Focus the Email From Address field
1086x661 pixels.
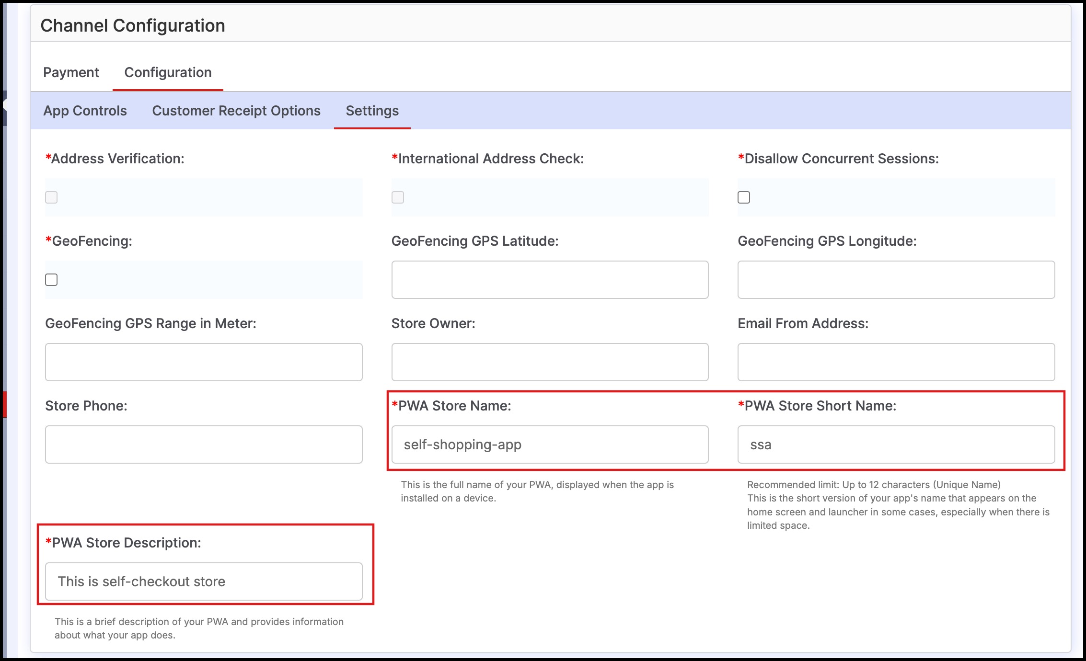tap(896, 362)
